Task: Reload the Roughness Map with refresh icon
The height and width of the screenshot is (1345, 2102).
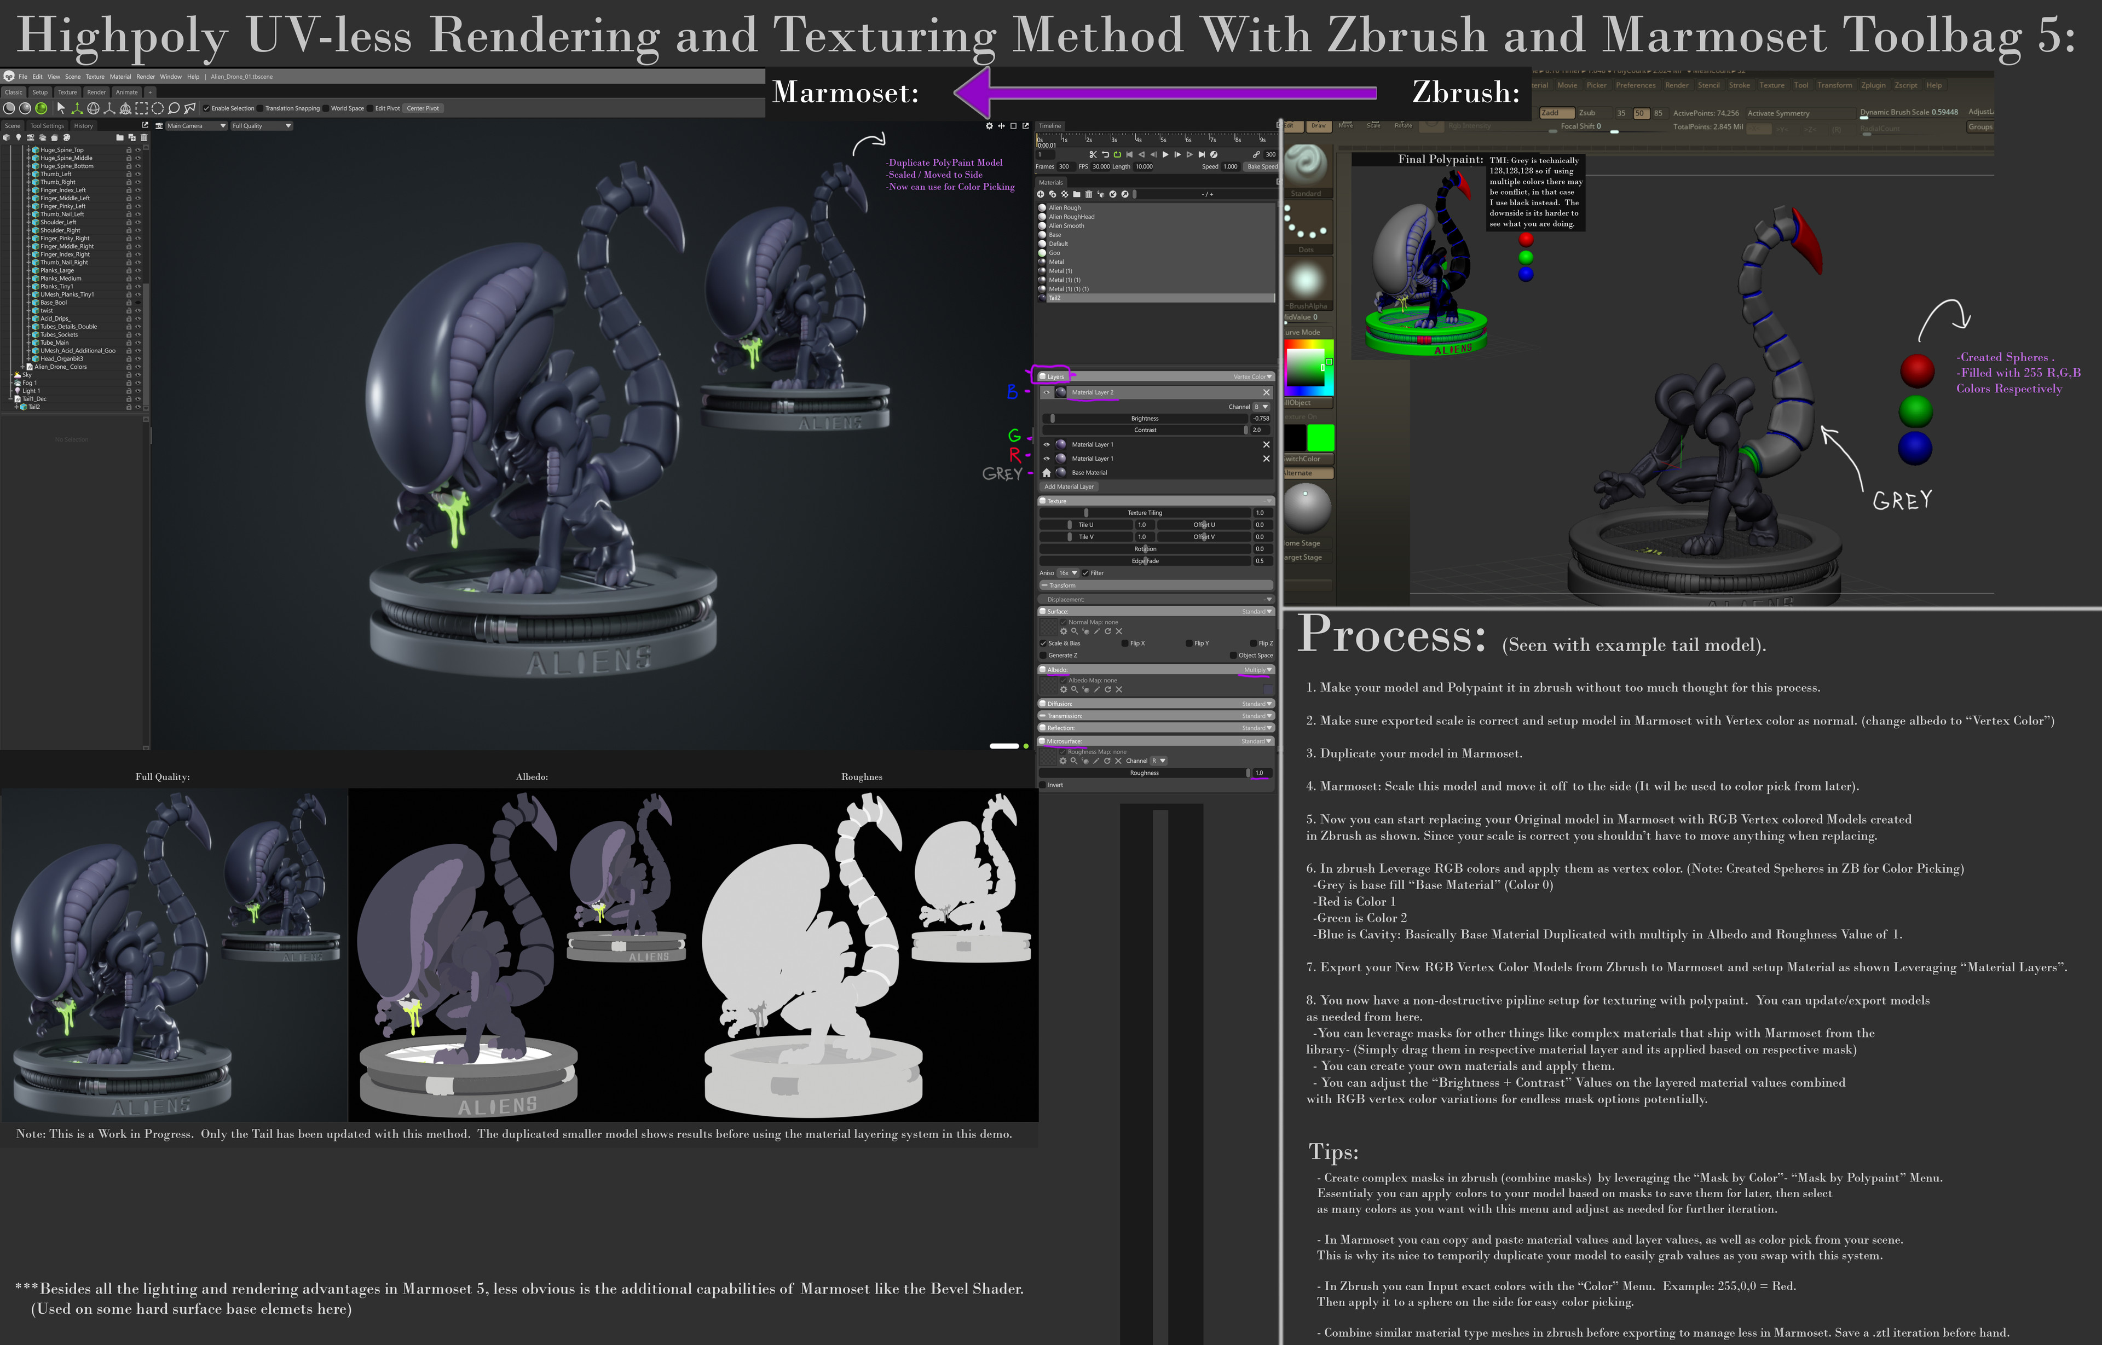Action: pos(1107,761)
